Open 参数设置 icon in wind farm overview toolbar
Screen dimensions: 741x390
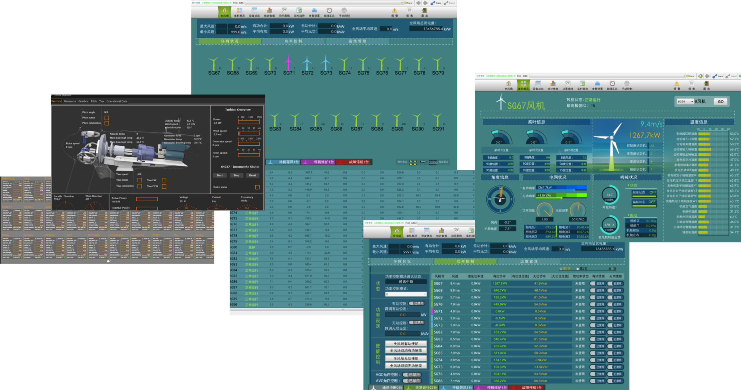(314, 12)
